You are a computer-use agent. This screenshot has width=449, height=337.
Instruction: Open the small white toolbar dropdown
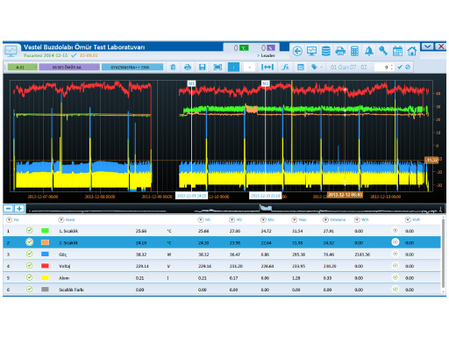pos(249,67)
